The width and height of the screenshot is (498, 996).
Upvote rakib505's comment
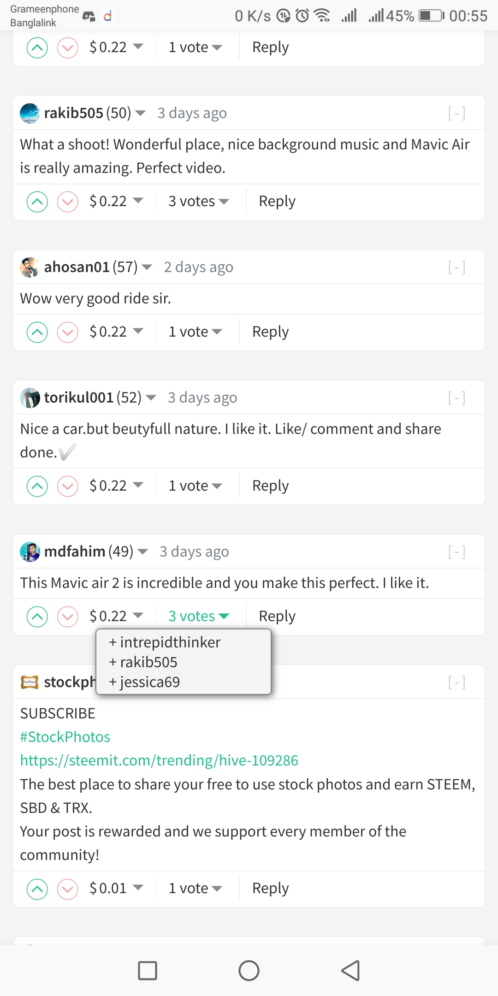(37, 202)
